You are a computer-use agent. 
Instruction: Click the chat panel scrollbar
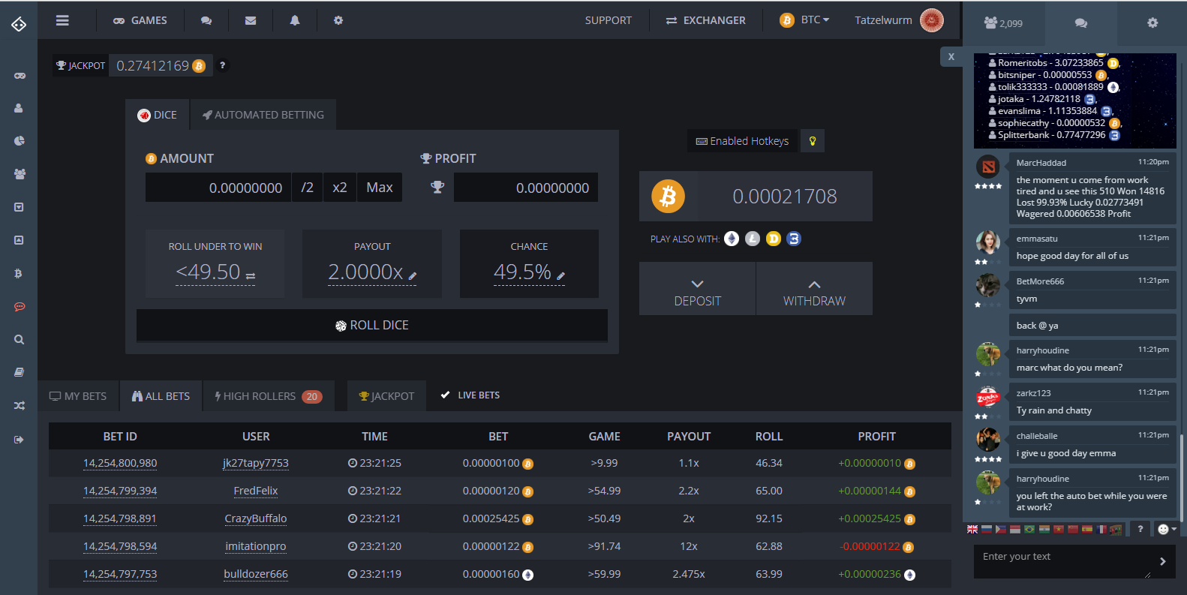tap(1181, 473)
